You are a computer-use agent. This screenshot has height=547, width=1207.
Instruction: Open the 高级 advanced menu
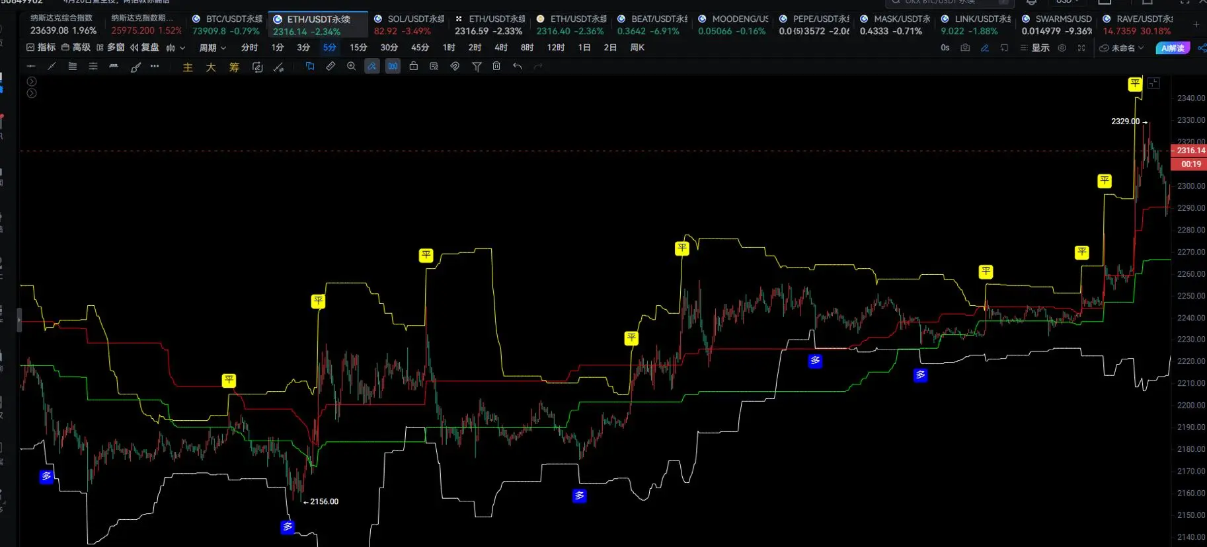76,48
